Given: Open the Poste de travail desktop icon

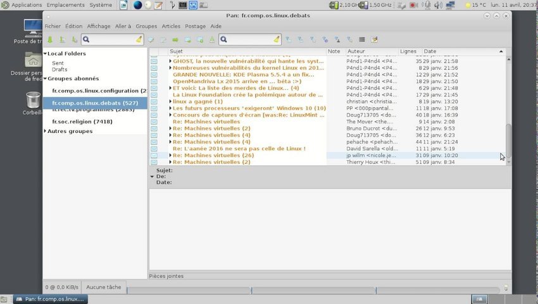Looking at the screenshot, I should pyautogui.click(x=33, y=28).
